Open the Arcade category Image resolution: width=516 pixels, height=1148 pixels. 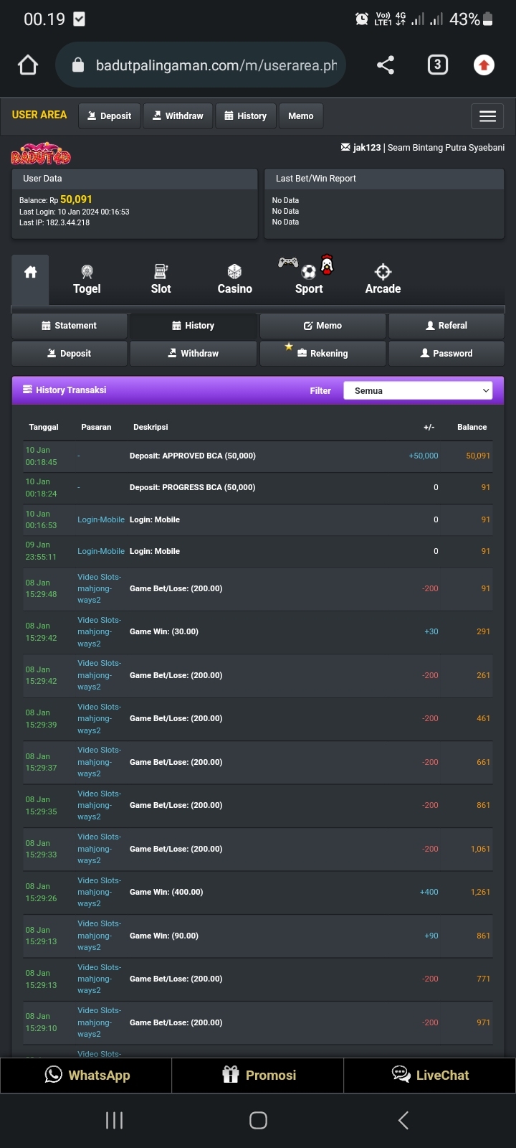[x=383, y=279]
